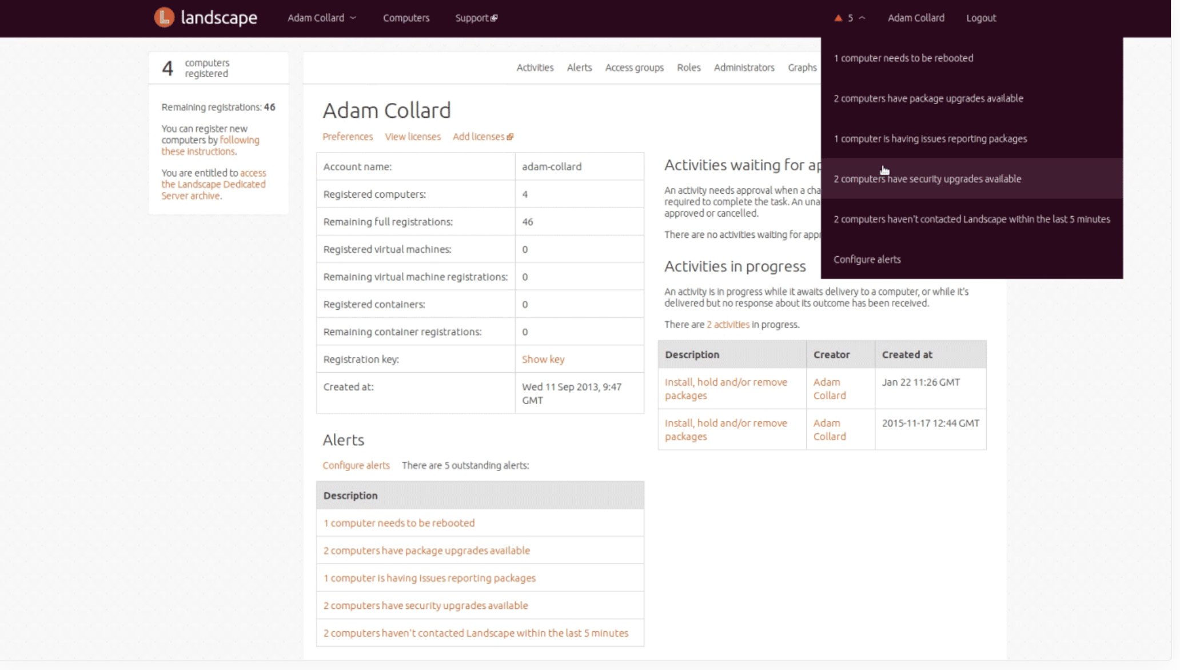Open the Access groups tab

coord(634,67)
